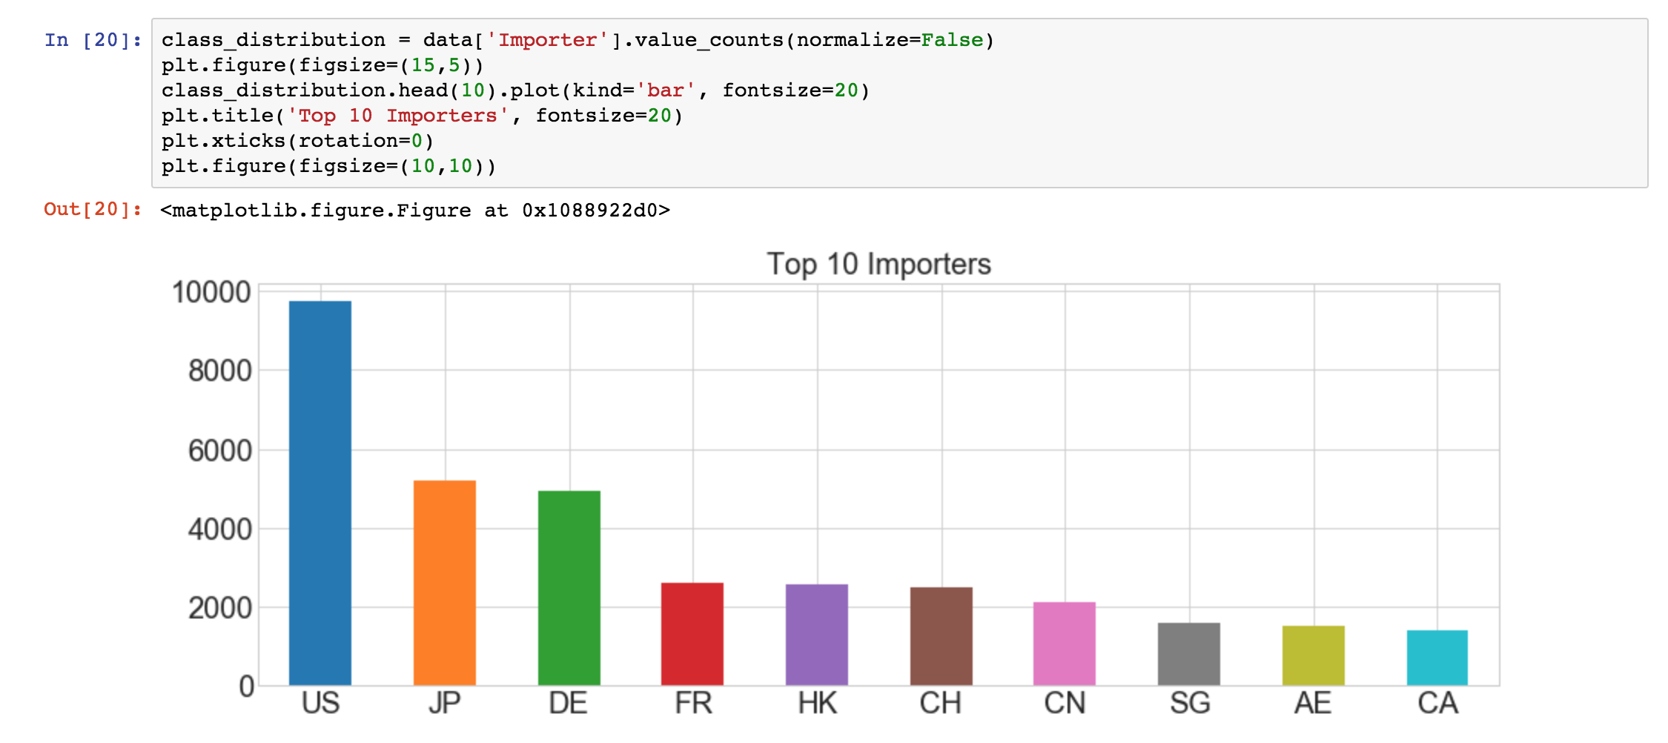The height and width of the screenshot is (743, 1668).
Task: Select the cyan CA bar
Action: click(1437, 658)
